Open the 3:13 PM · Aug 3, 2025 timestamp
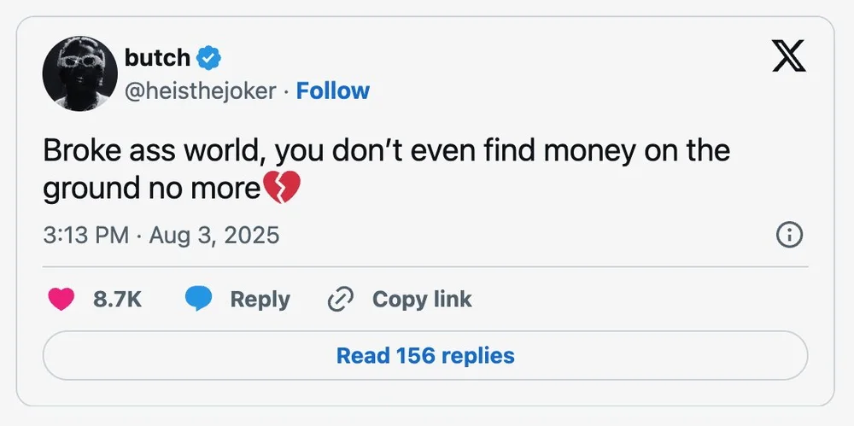This screenshot has width=854, height=426. coord(161,235)
